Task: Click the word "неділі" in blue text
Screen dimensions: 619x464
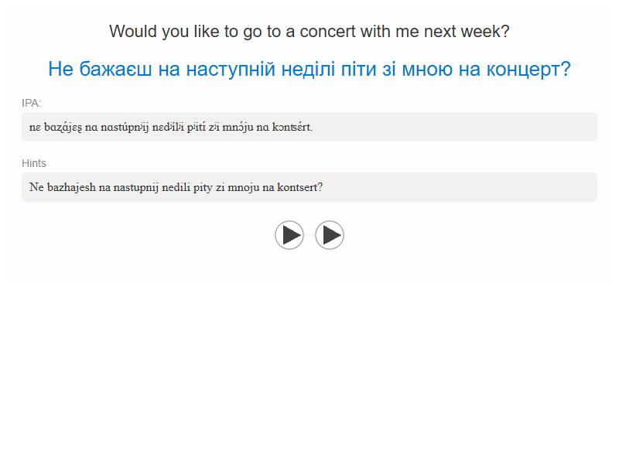Action: click(308, 70)
